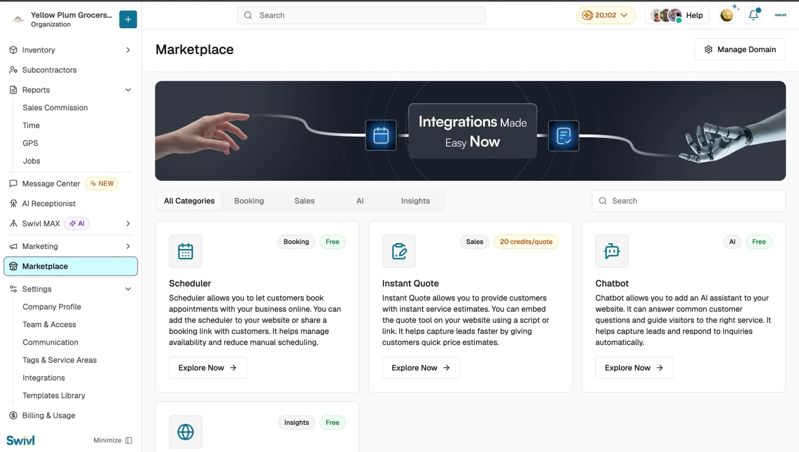Click the top global Search field
The image size is (799, 452).
(361, 15)
